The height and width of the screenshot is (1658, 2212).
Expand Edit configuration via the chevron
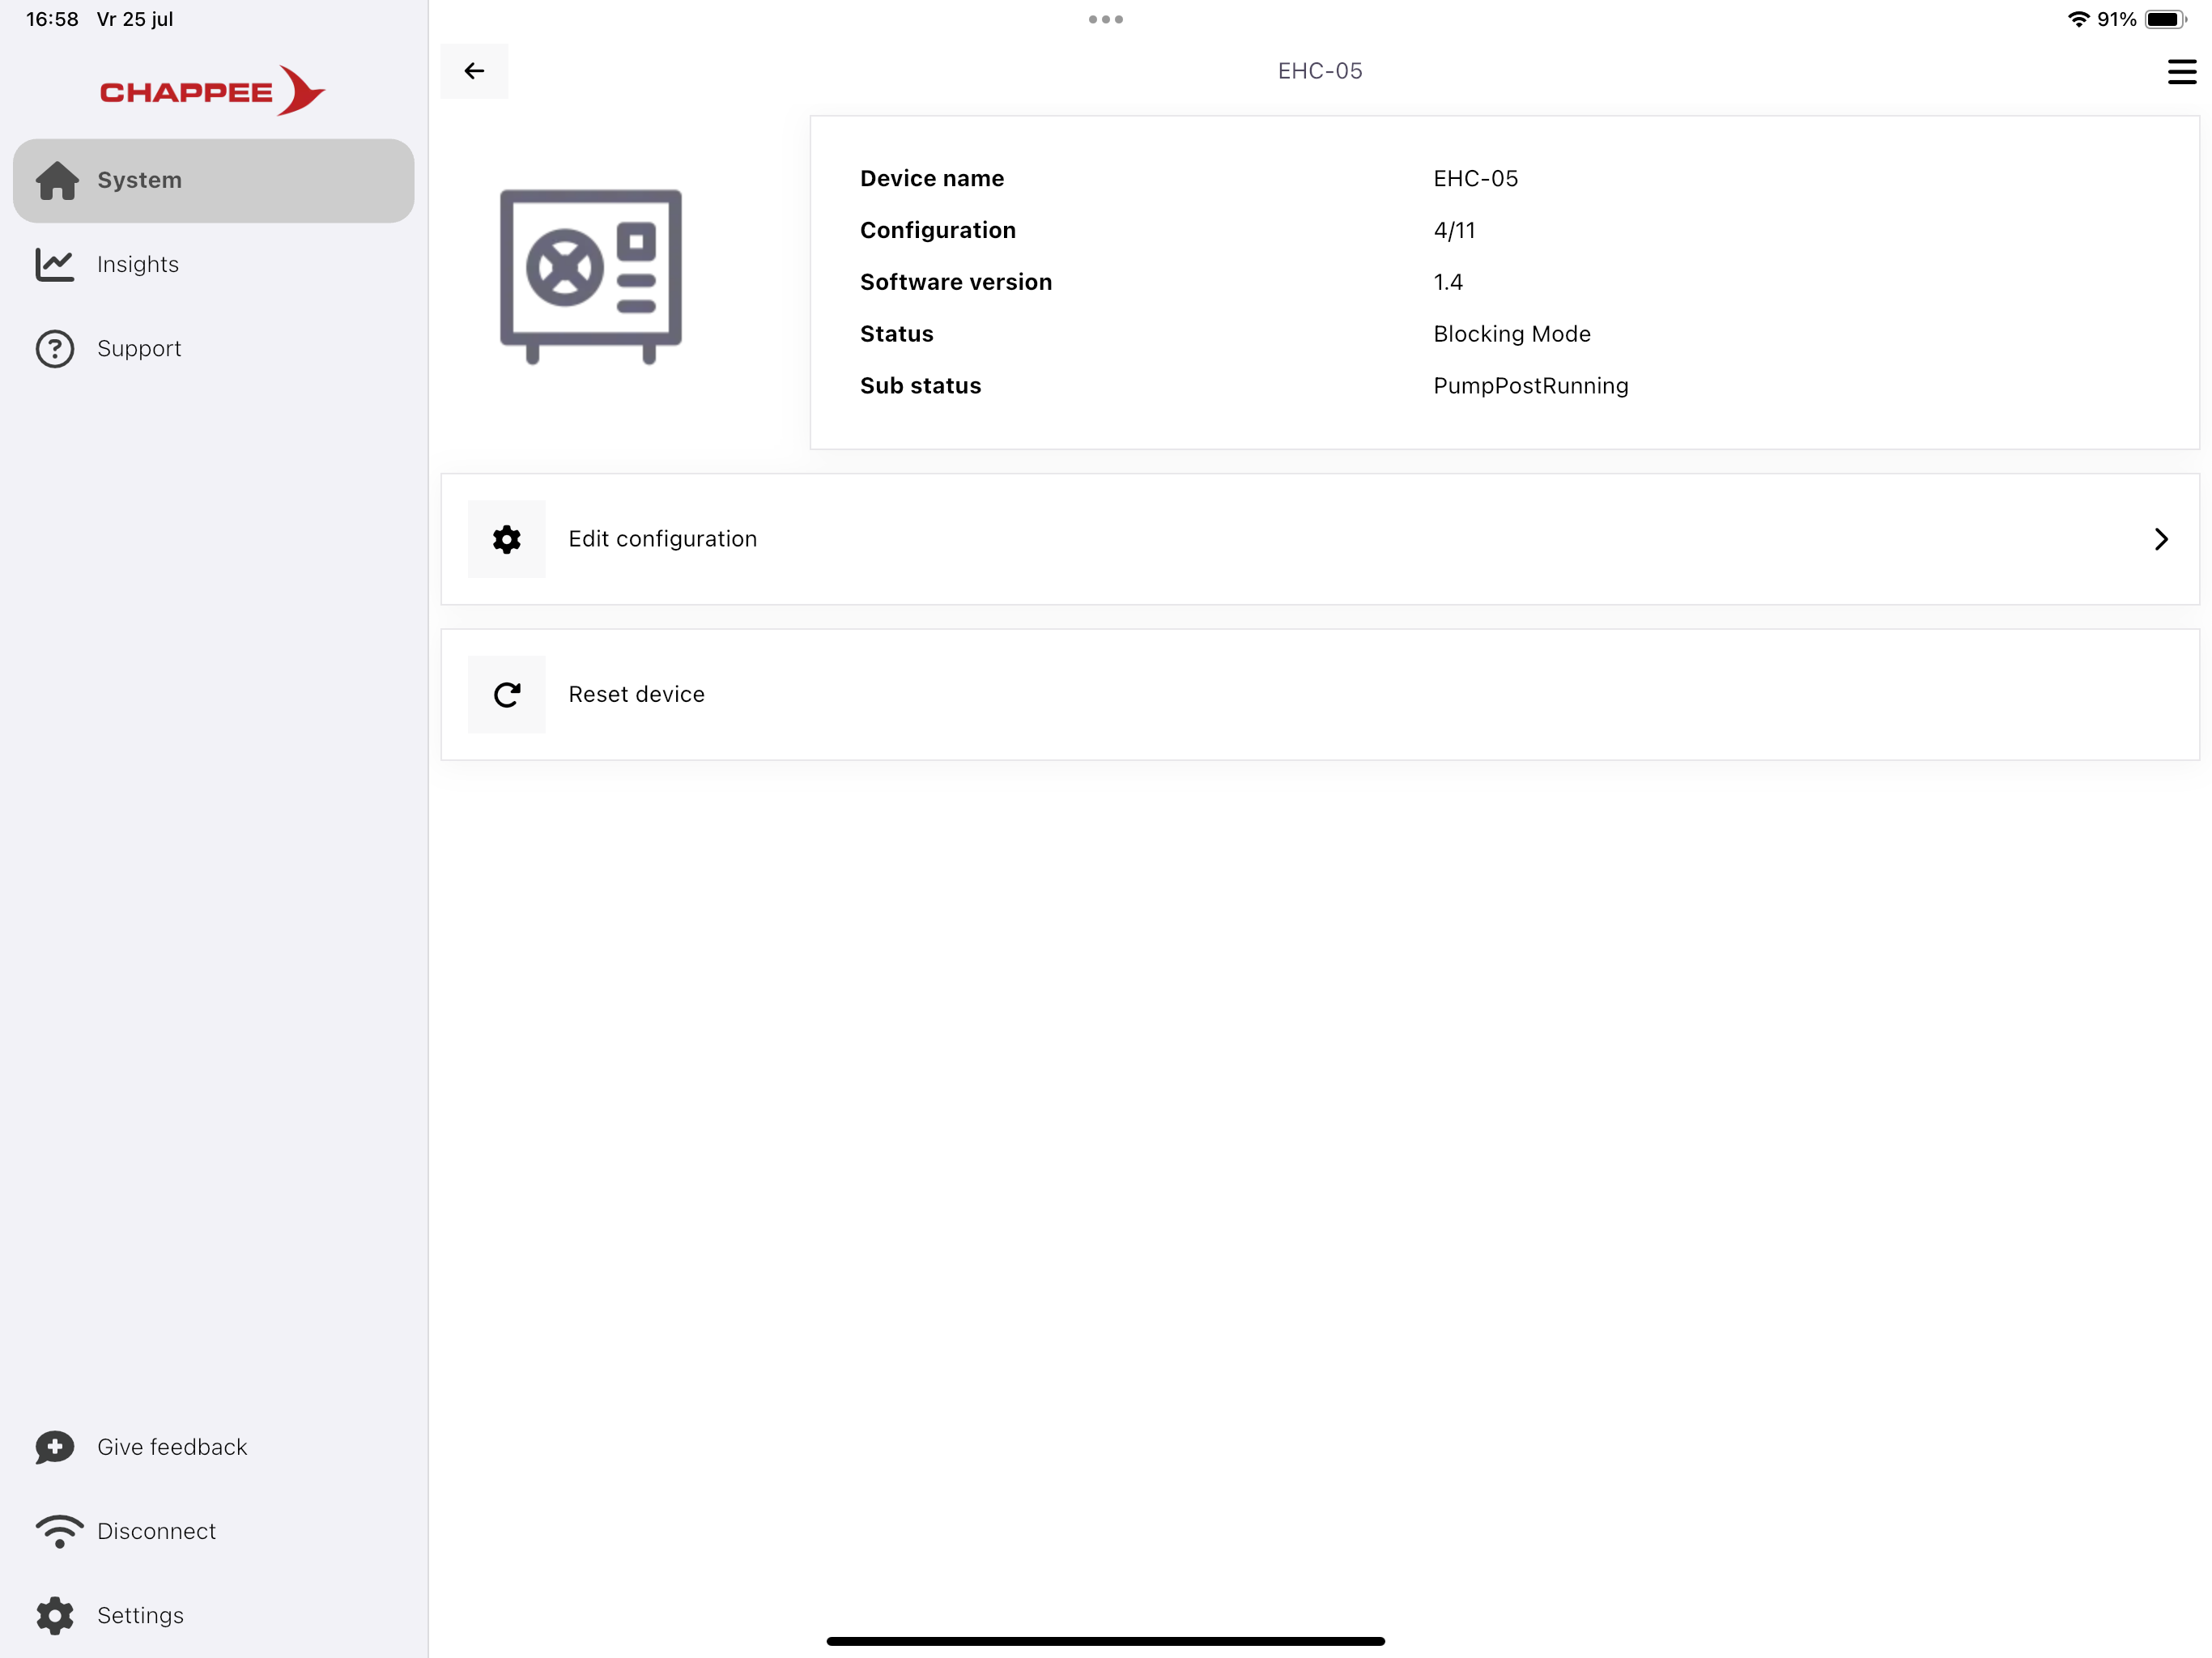(2161, 539)
